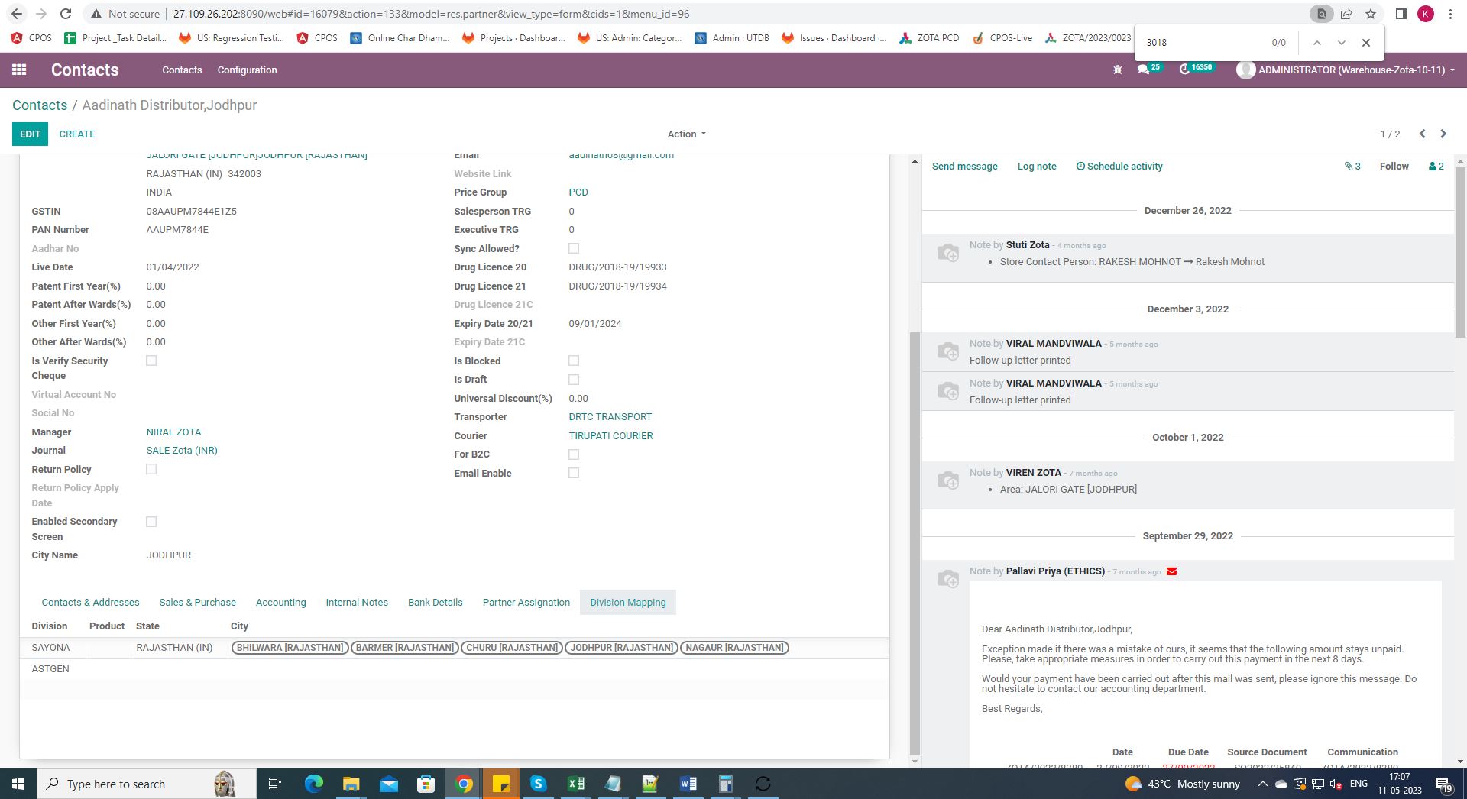
Task: Switch to the Bank Details tab
Action: (x=435, y=602)
